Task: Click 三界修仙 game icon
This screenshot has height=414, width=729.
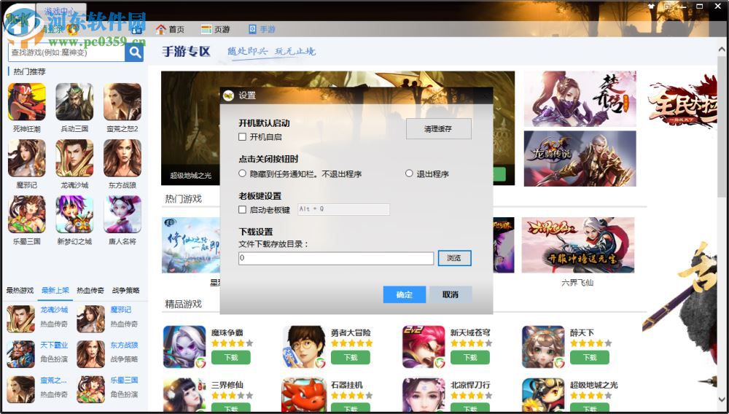Action: 184,395
